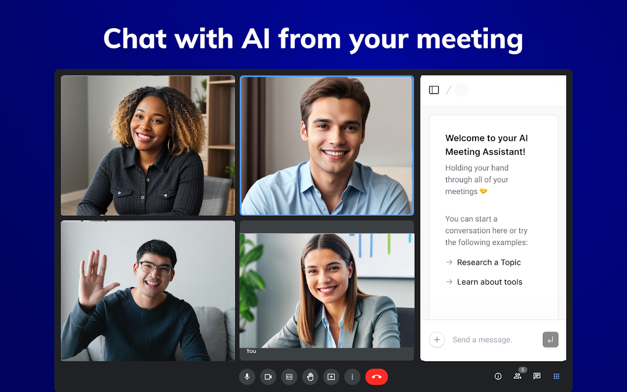Toggle closed captions button
This screenshot has width=627, height=392.
[x=289, y=377]
